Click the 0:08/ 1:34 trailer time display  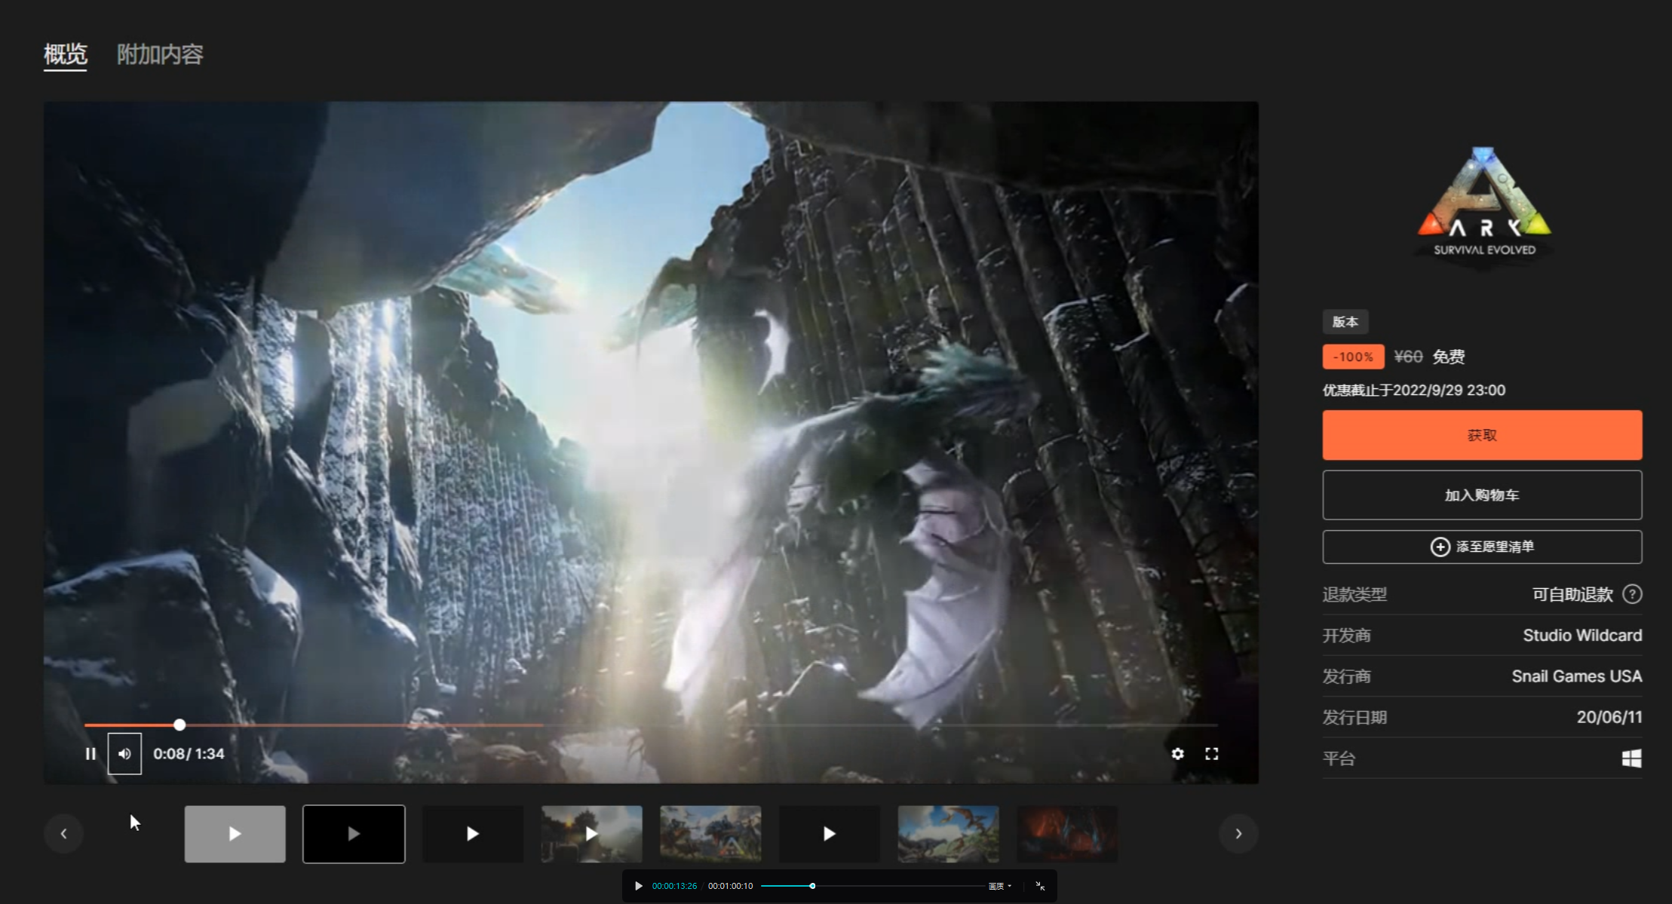click(x=189, y=753)
